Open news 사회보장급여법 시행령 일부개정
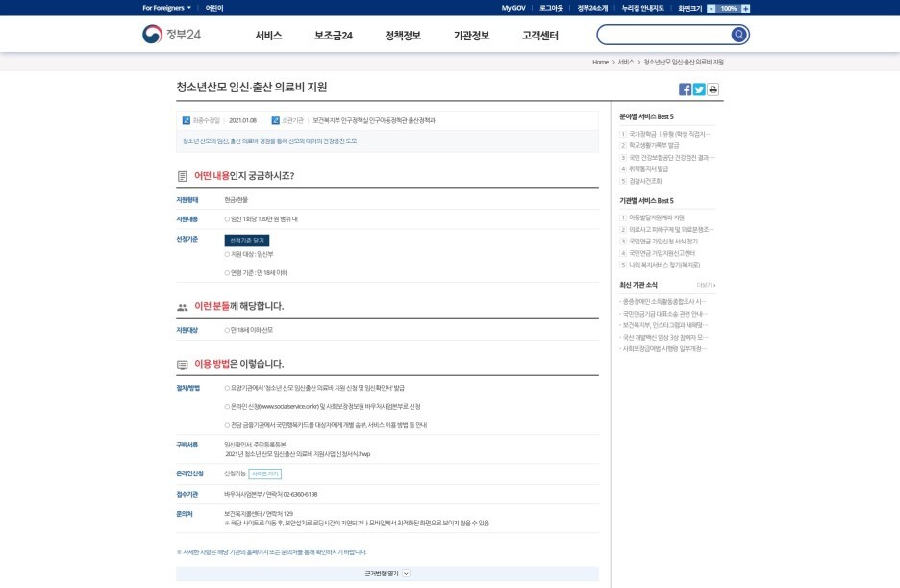 pos(664,348)
